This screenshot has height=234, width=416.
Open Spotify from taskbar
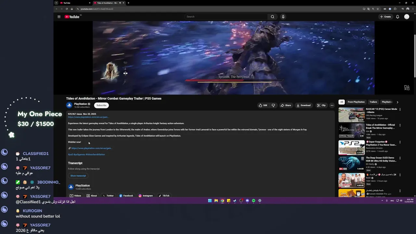click(253, 201)
